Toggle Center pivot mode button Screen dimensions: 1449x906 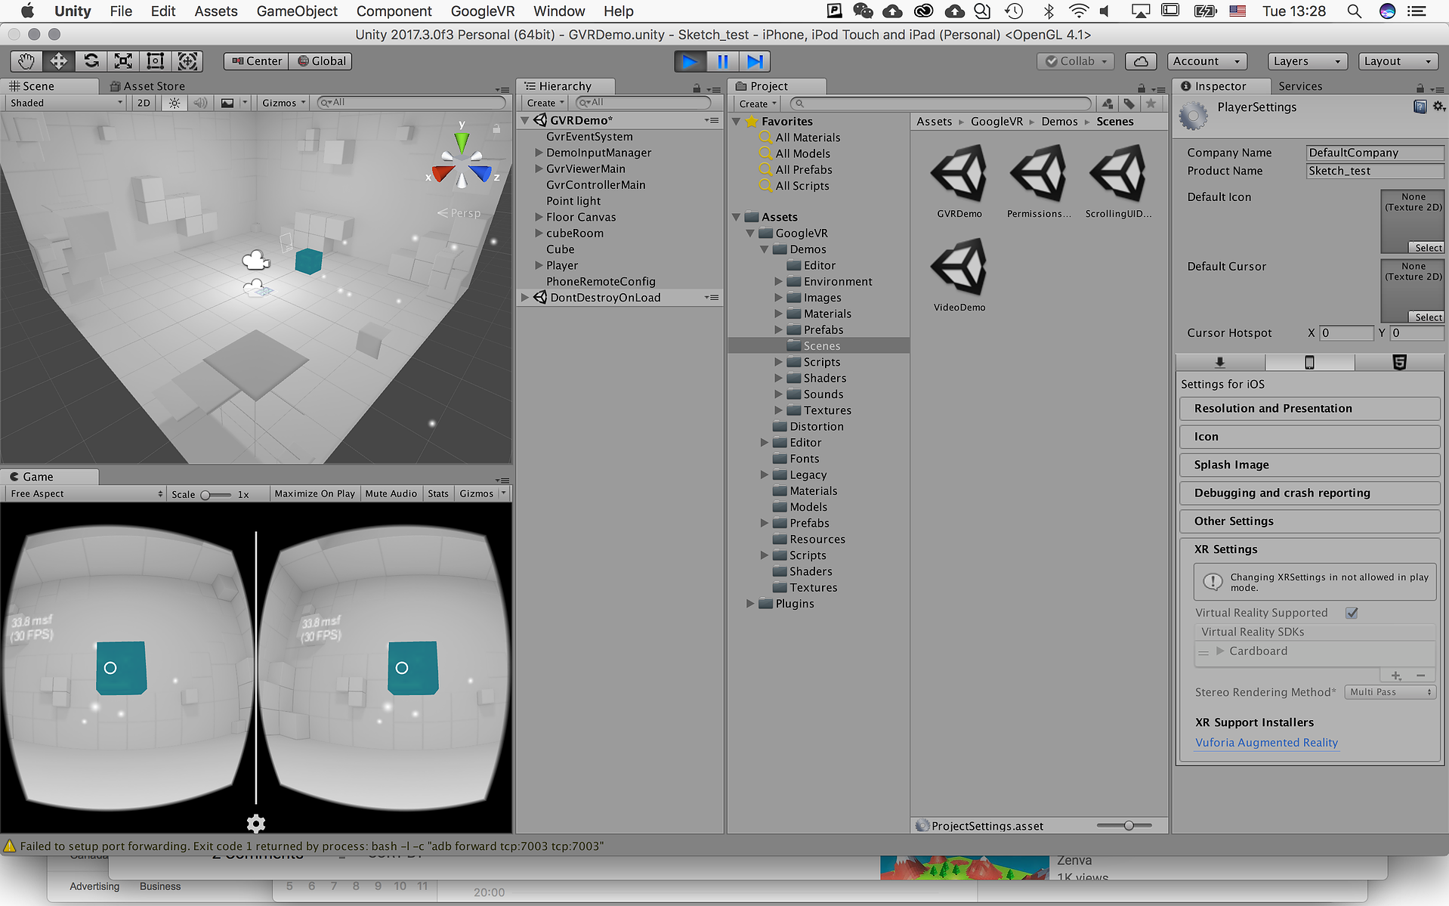point(257,61)
